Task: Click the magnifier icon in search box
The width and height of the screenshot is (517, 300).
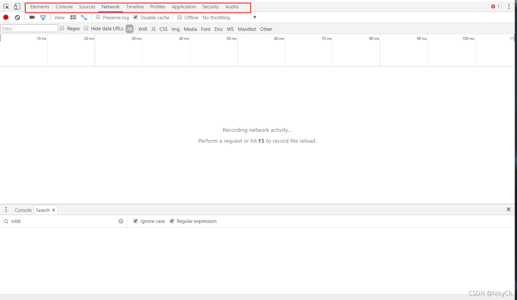Action: (x=6, y=221)
